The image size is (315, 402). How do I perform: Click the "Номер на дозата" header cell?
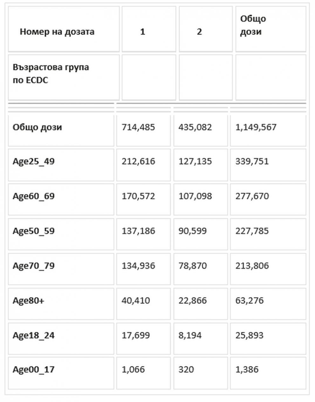pos(57,32)
